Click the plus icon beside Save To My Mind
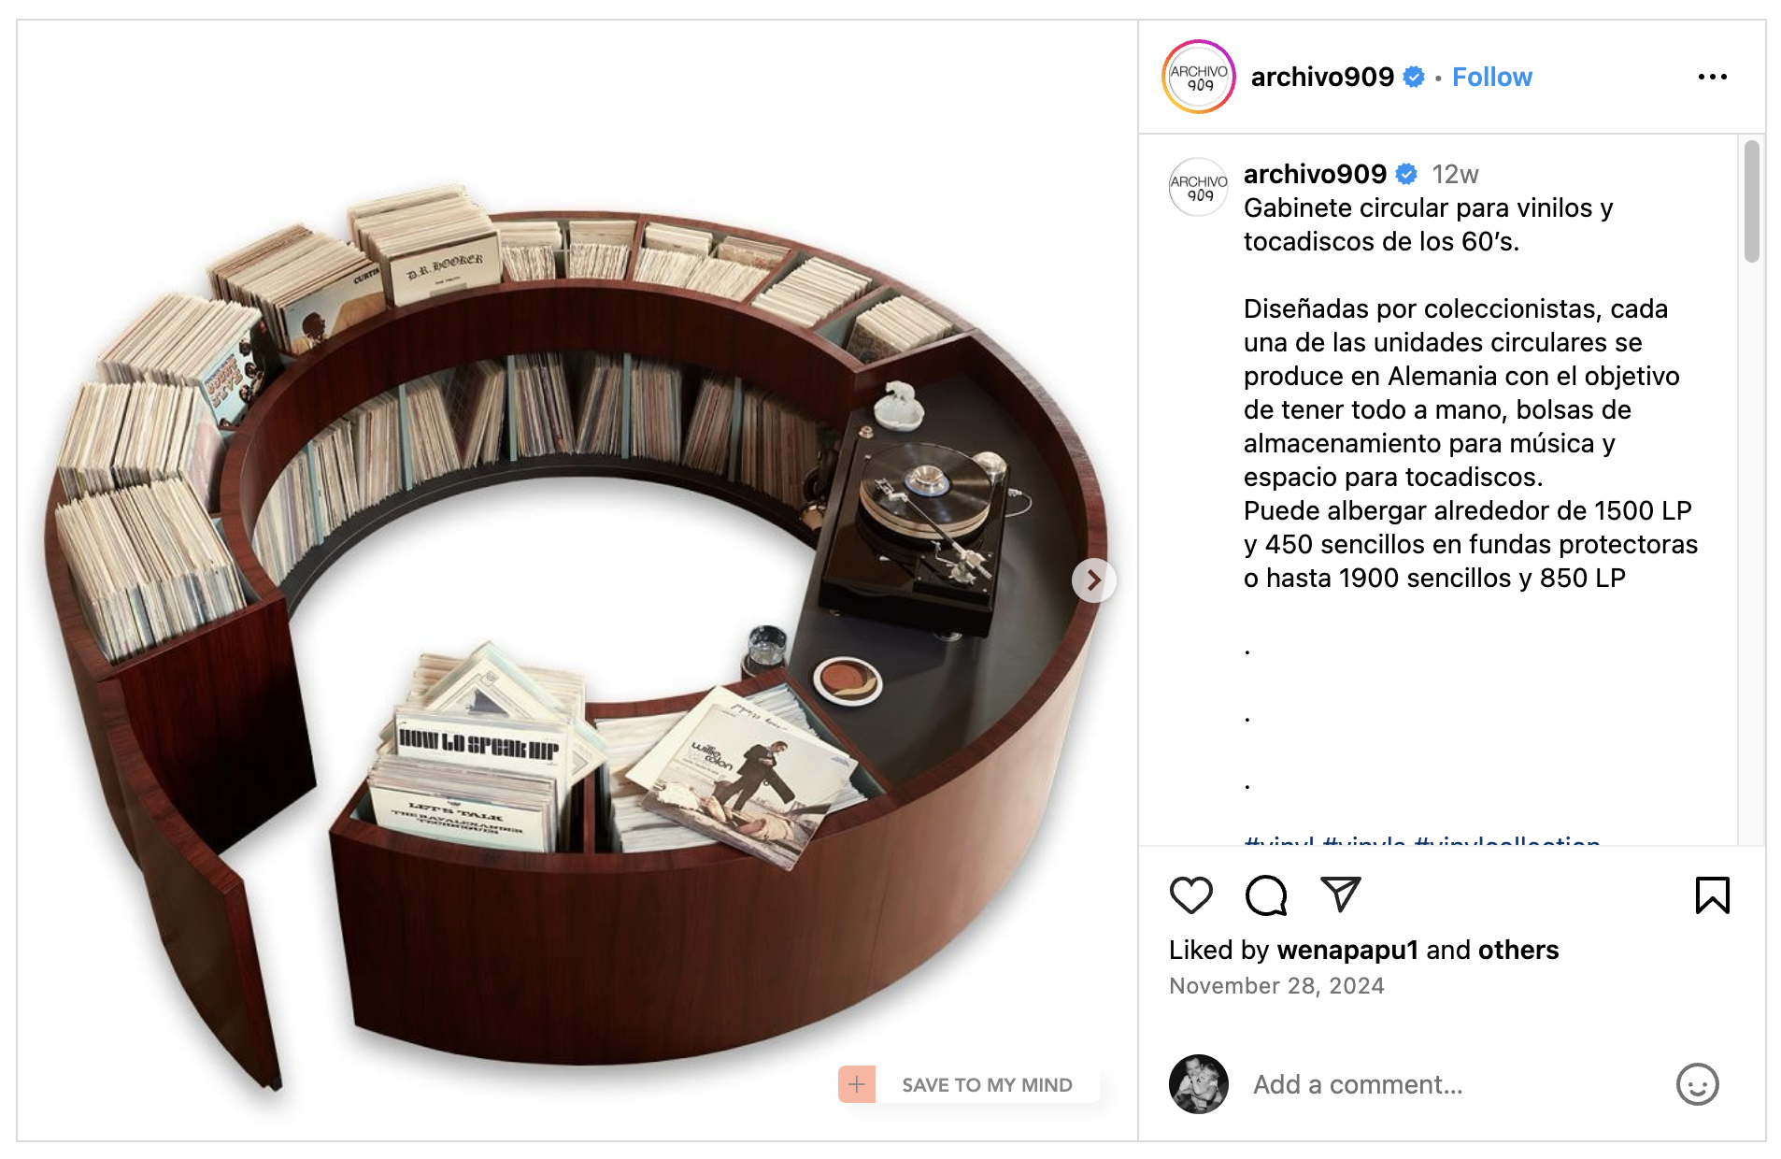 [857, 1084]
